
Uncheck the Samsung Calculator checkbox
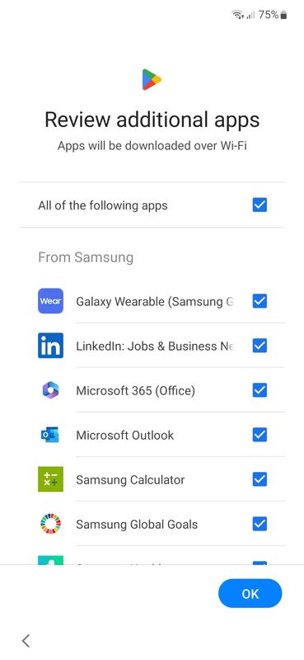tap(260, 479)
